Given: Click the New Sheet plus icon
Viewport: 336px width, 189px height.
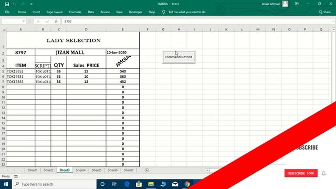Looking at the screenshot, I should tap(147, 170).
